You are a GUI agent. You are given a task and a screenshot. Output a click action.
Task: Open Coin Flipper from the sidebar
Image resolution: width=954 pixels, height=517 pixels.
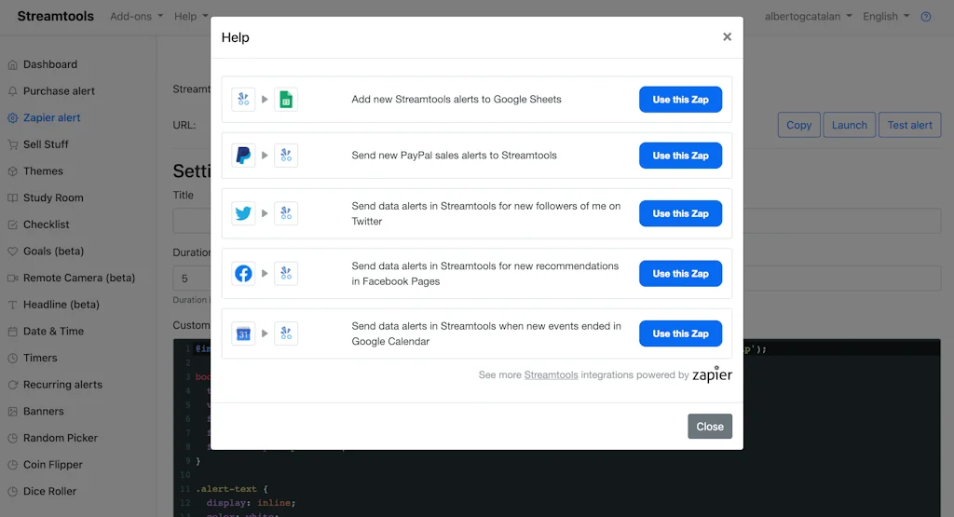click(53, 465)
